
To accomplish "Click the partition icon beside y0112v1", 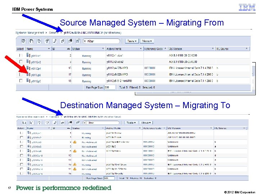I will (x=28, y=56).
